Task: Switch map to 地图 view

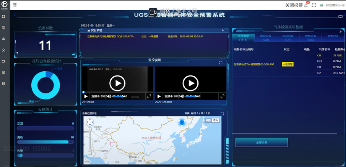Action: pyautogui.click(x=208, y=120)
